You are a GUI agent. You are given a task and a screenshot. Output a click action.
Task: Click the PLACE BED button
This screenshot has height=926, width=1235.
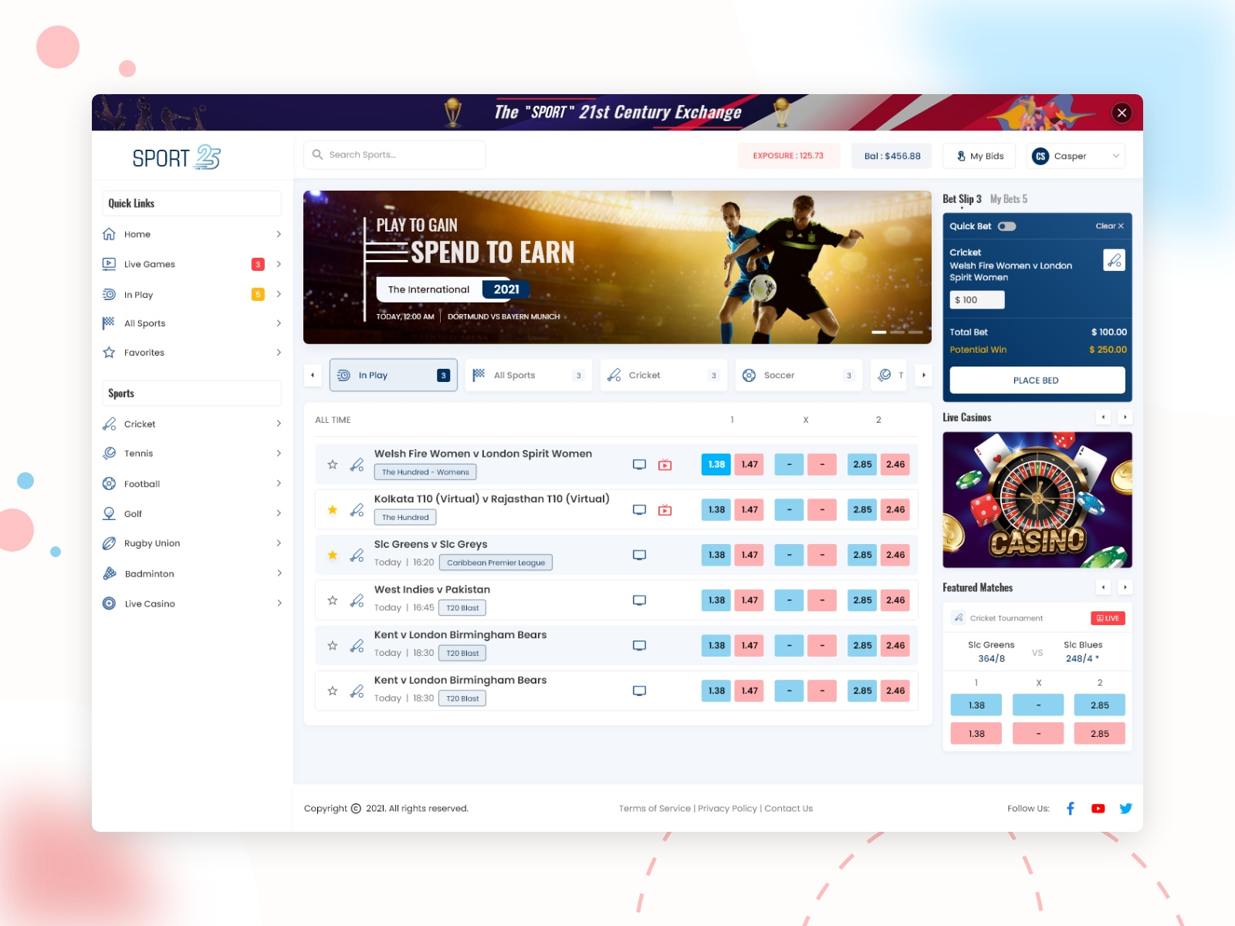[1037, 380]
